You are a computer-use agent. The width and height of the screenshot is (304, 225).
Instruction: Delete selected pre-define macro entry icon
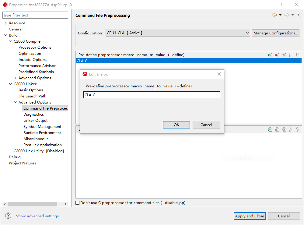[x=277, y=55]
